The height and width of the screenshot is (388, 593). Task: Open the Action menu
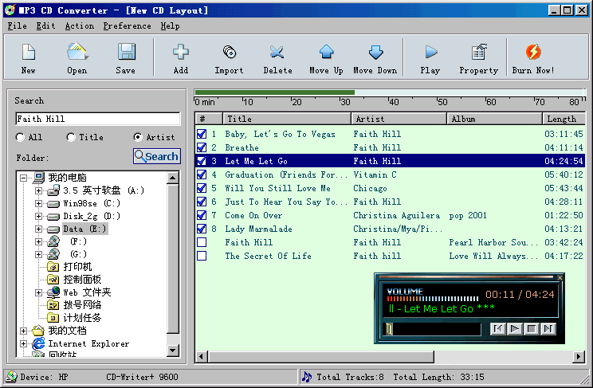click(x=79, y=26)
